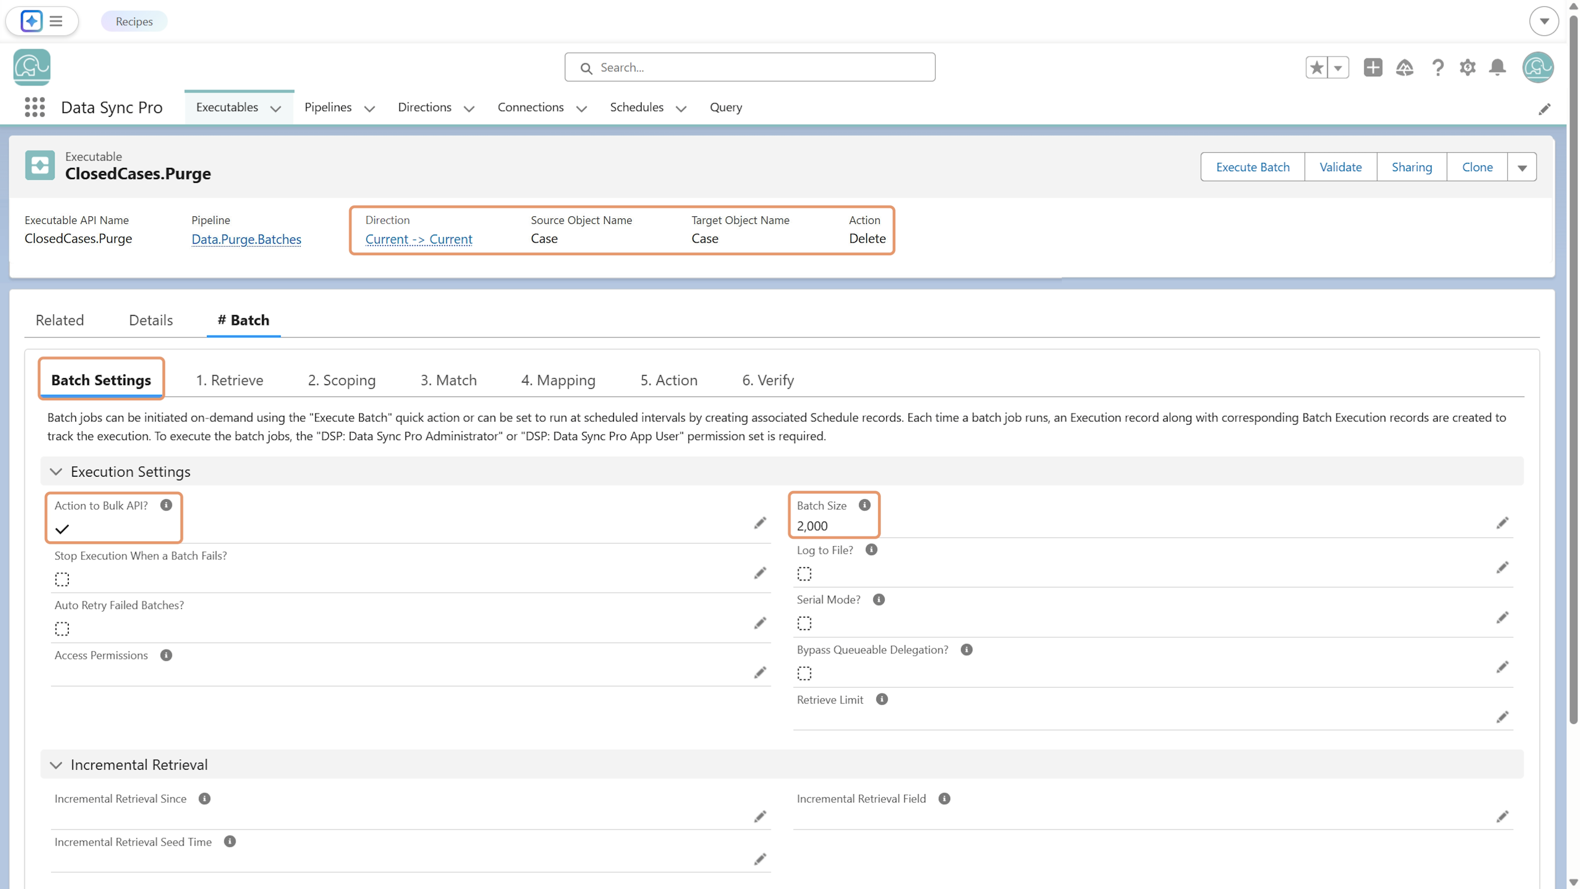Click the Validate button
The height and width of the screenshot is (889, 1580).
click(1340, 167)
